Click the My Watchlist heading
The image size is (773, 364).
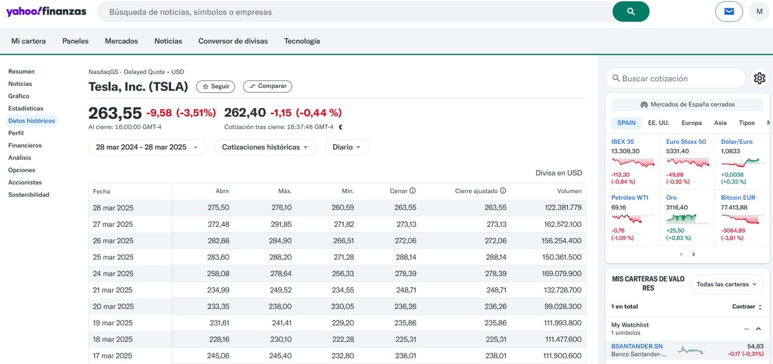pos(630,325)
